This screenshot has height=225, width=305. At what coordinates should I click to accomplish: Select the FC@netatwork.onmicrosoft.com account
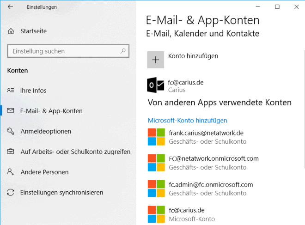tap(203, 163)
